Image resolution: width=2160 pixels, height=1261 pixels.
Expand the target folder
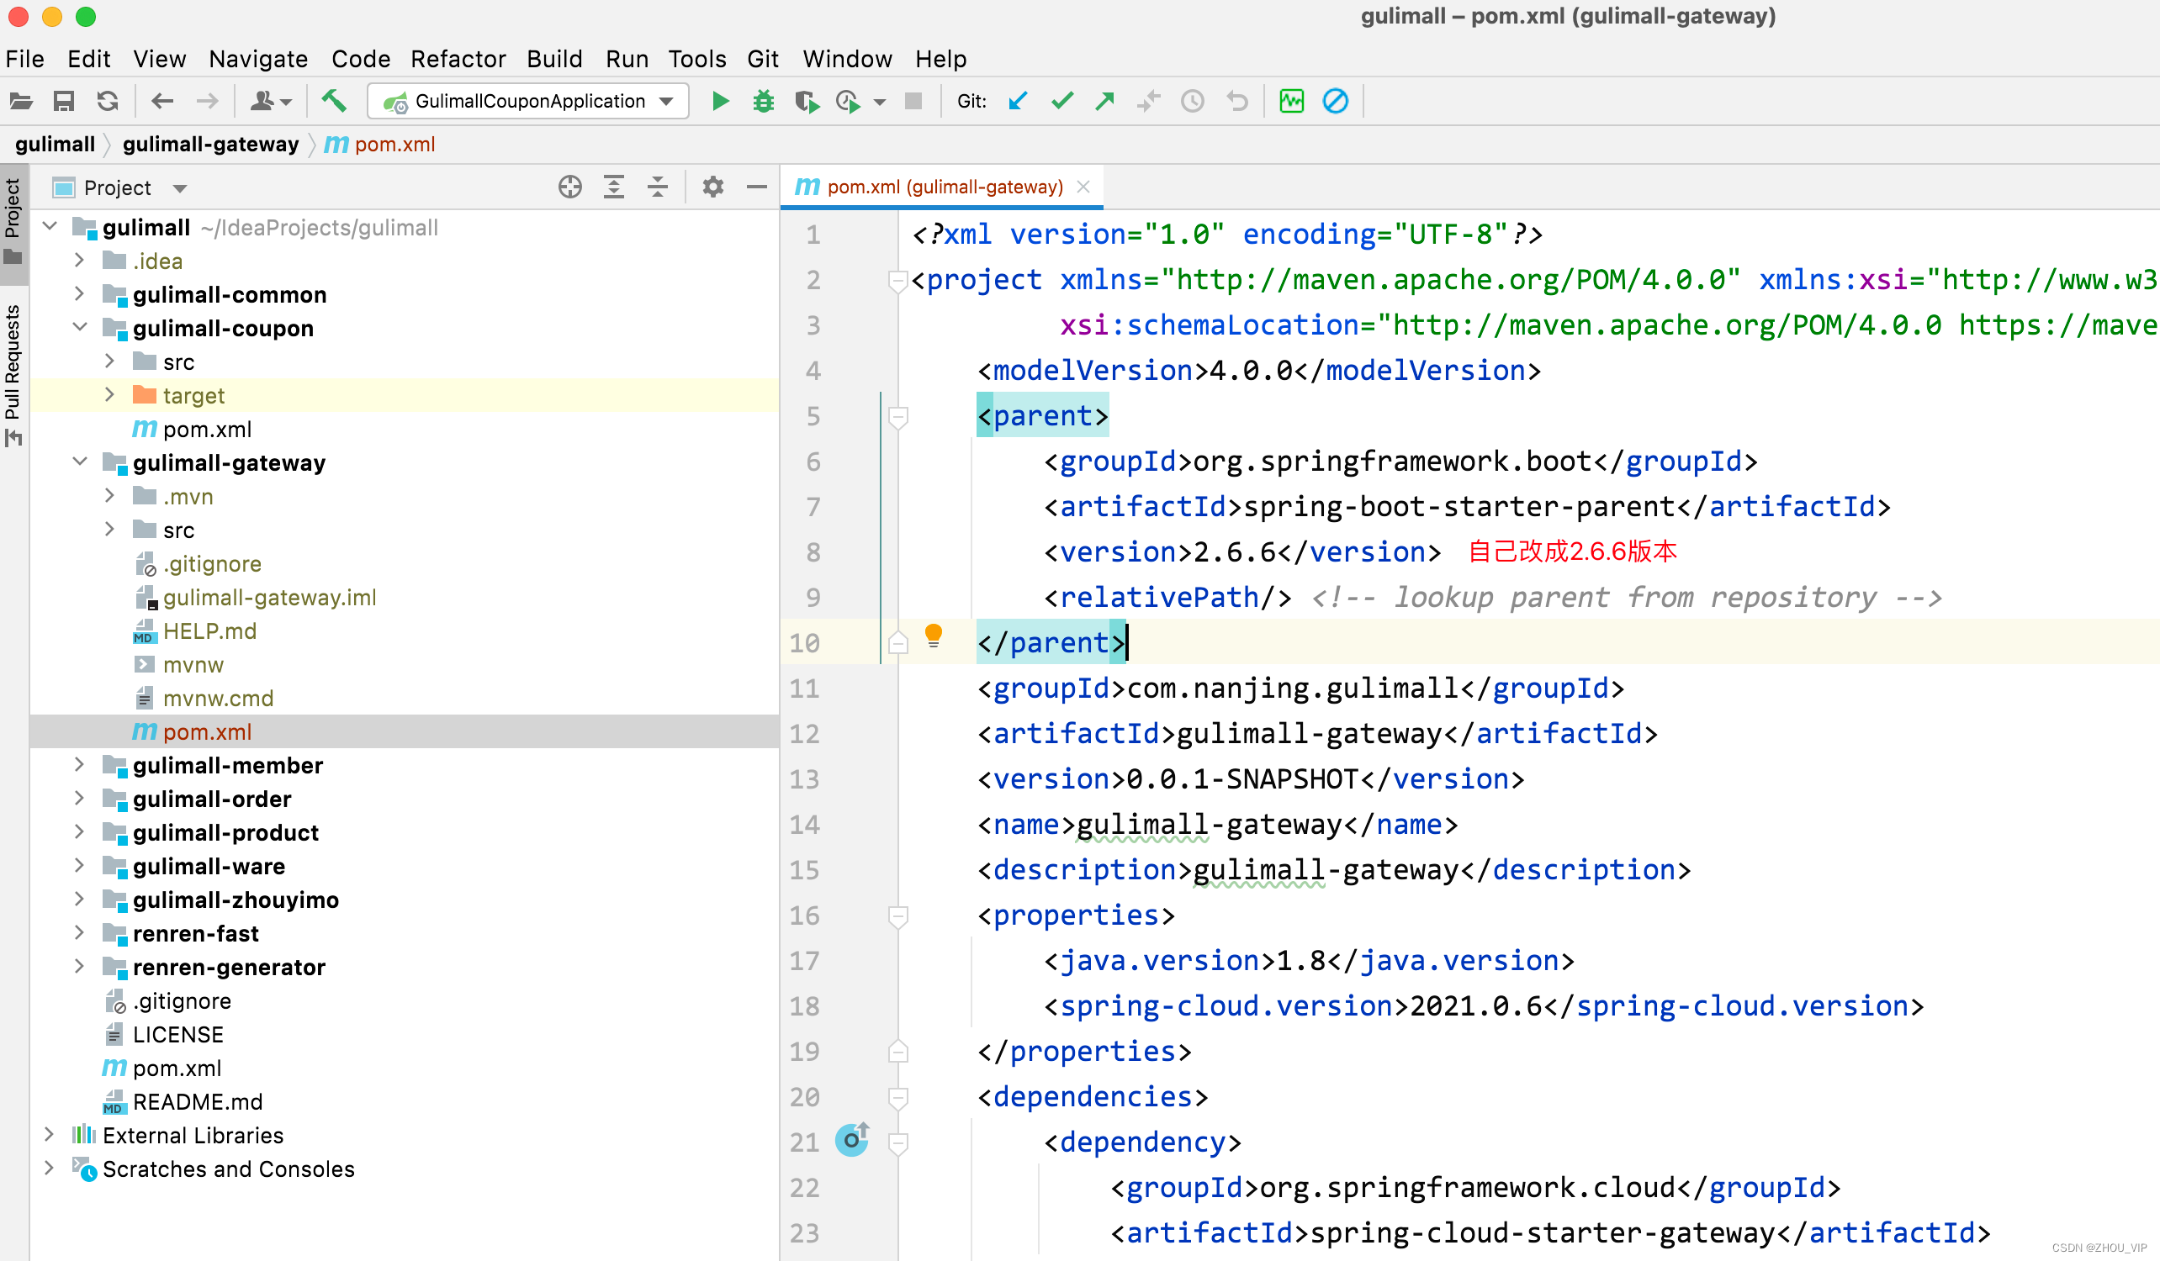109,395
